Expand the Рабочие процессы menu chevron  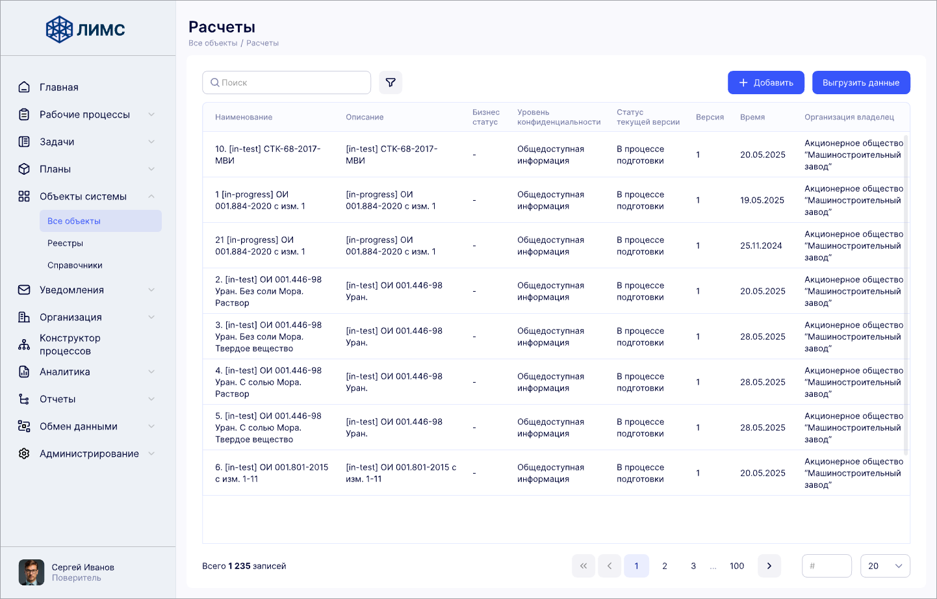pyautogui.click(x=151, y=114)
